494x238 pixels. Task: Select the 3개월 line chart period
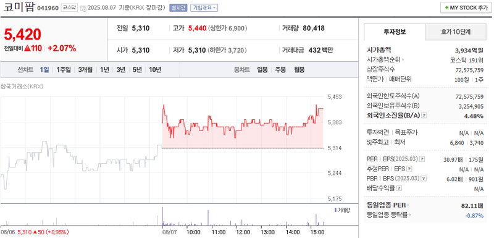(85, 70)
